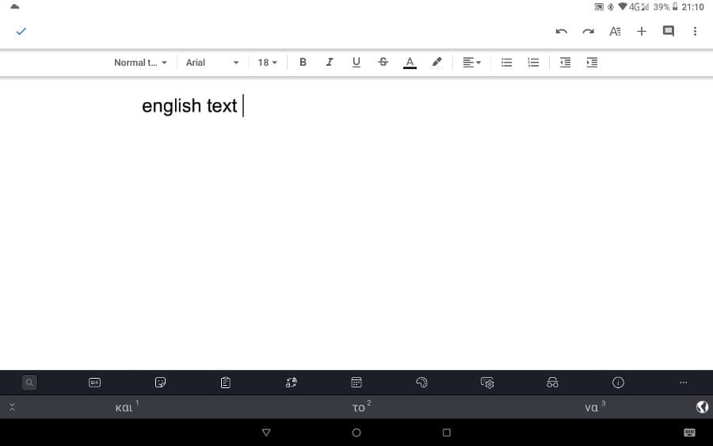Show more keyboard toolbar options
713x446 pixels.
[x=684, y=383]
